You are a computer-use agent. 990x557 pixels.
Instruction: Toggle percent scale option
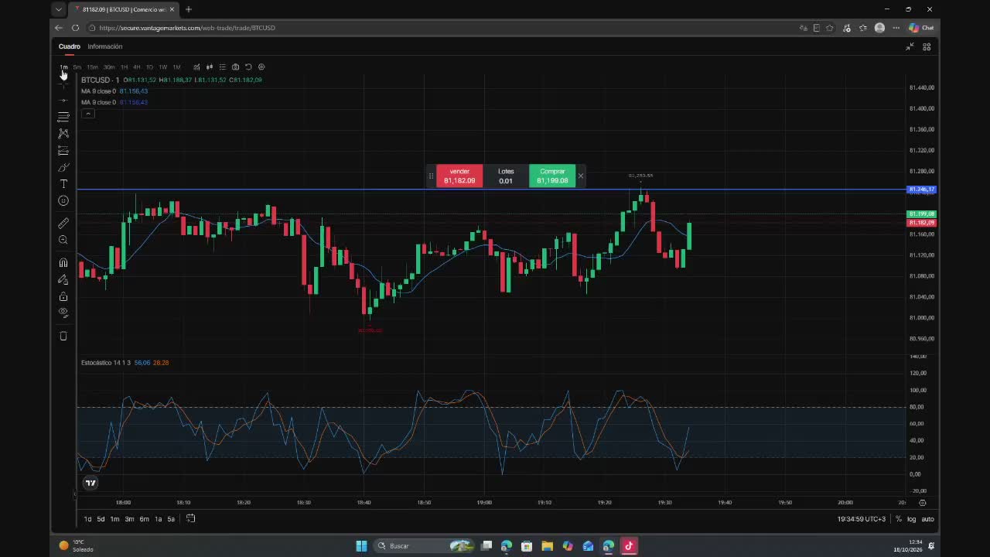[899, 519]
